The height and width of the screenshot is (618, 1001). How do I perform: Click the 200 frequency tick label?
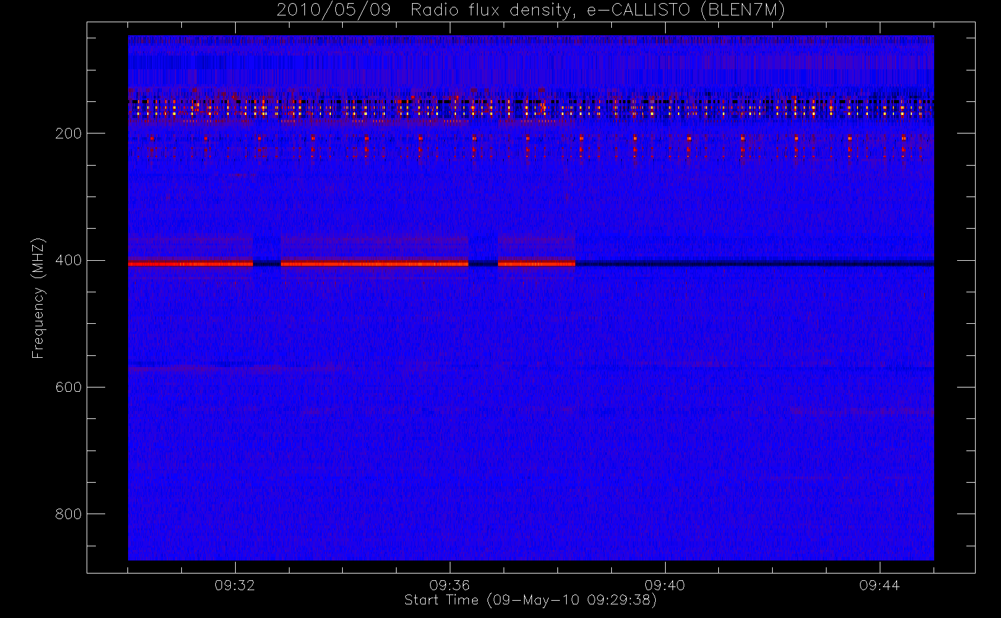click(x=68, y=133)
